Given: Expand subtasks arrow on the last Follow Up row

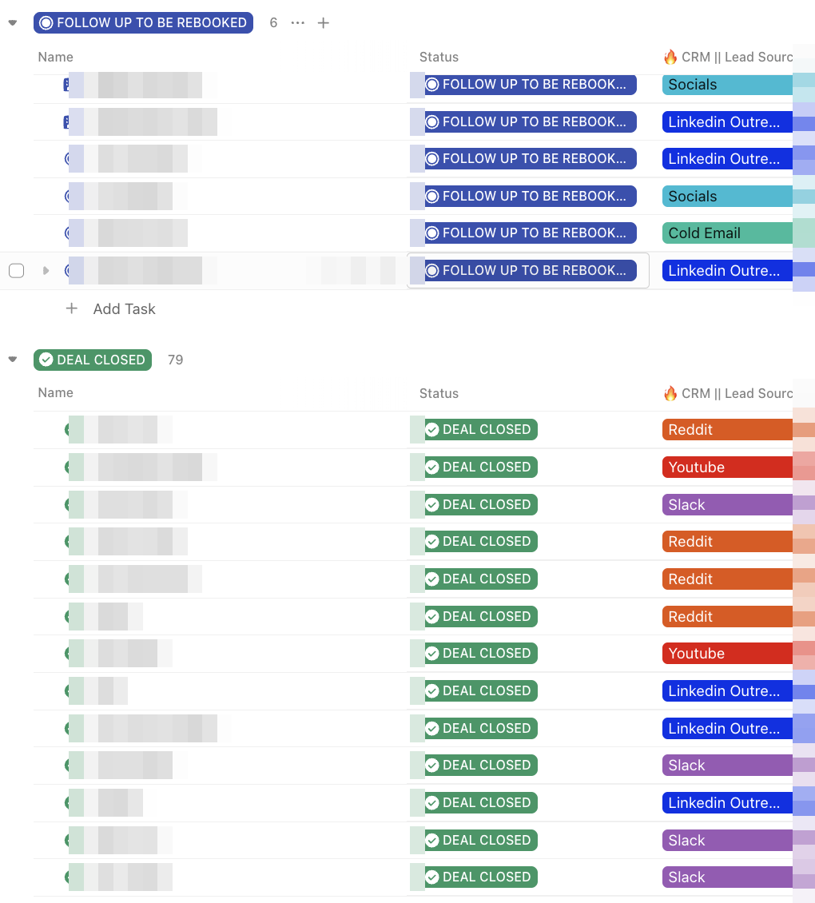Looking at the screenshot, I should point(46,271).
